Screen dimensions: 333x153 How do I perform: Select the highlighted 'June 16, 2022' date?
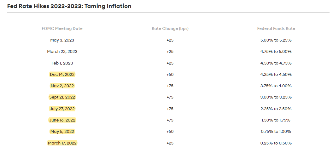tap(62, 120)
